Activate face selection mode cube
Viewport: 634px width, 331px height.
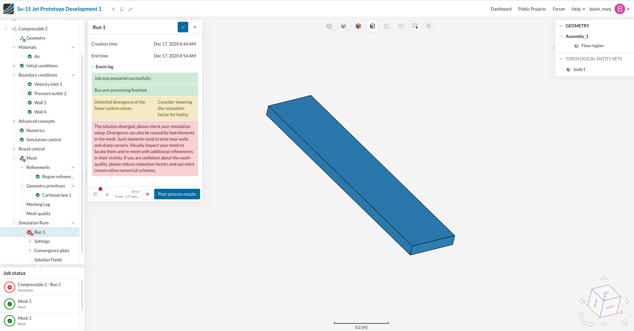(372, 26)
